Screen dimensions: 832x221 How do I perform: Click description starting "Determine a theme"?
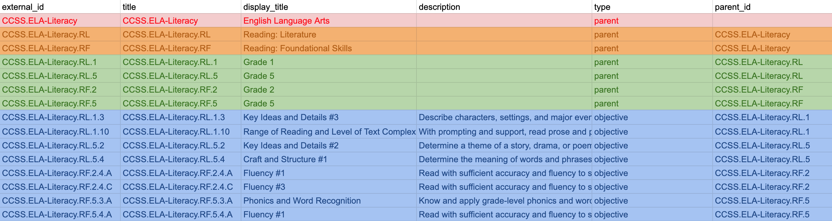click(504, 145)
